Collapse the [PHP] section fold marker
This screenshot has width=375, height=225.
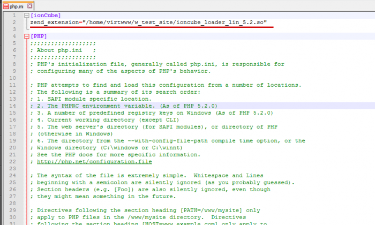tap(27, 36)
